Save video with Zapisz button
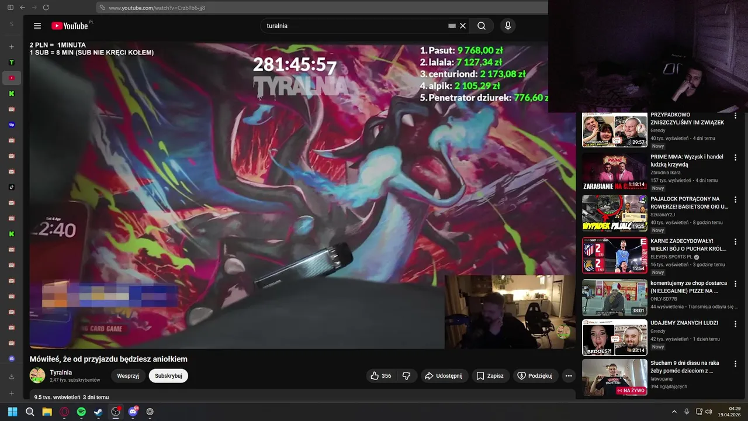The height and width of the screenshot is (421, 748). click(489, 376)
